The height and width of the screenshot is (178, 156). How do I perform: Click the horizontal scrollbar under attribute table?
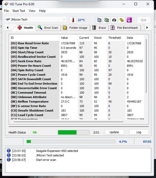tap(68, 122)
